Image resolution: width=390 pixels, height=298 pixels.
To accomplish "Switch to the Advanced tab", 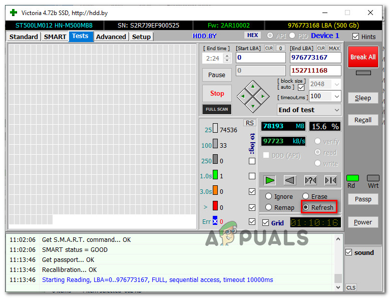I will coord(111,37).
